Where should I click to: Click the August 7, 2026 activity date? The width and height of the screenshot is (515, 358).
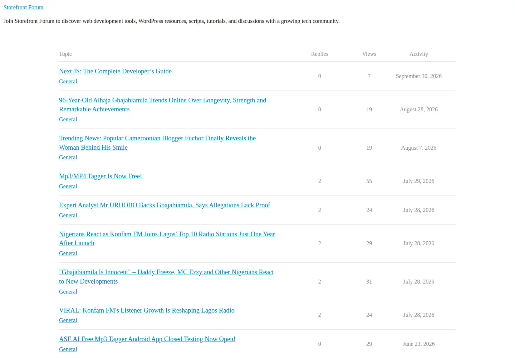418,148
